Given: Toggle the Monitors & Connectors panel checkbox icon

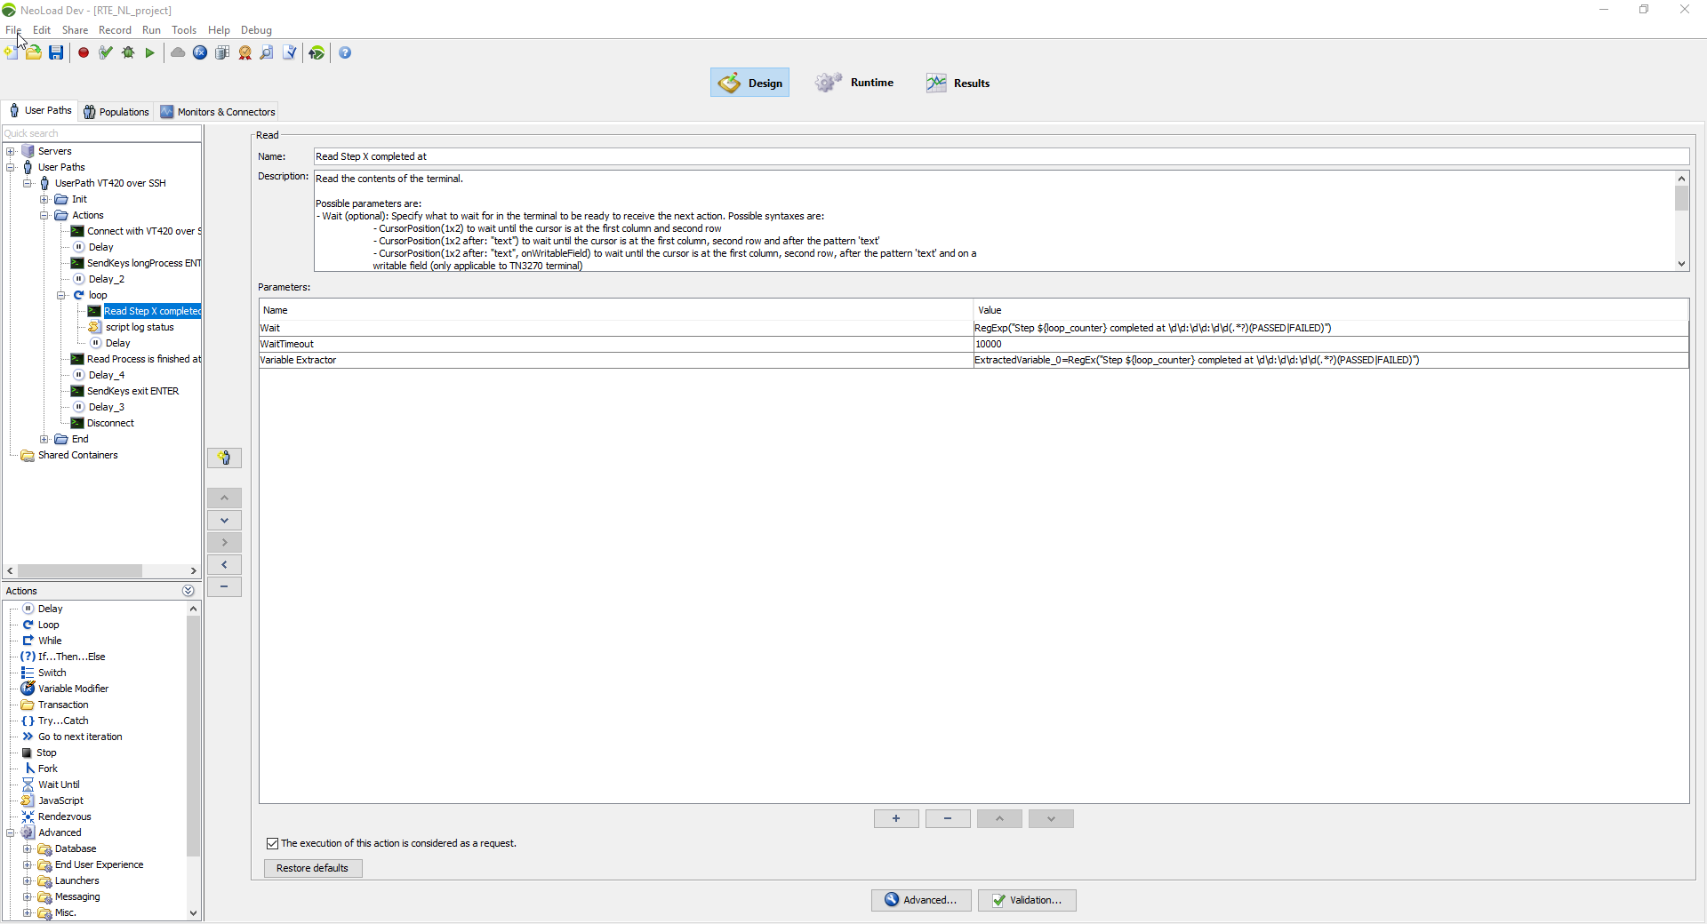Looking at the screenshot, I should pos(167,112).
